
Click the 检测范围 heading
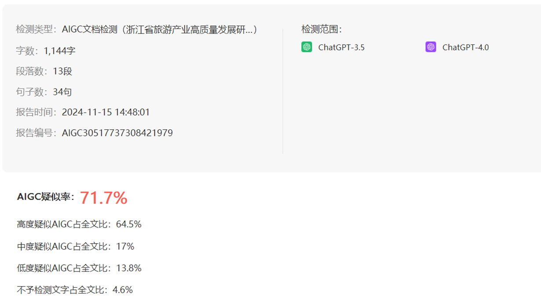(x=322, y=29)
